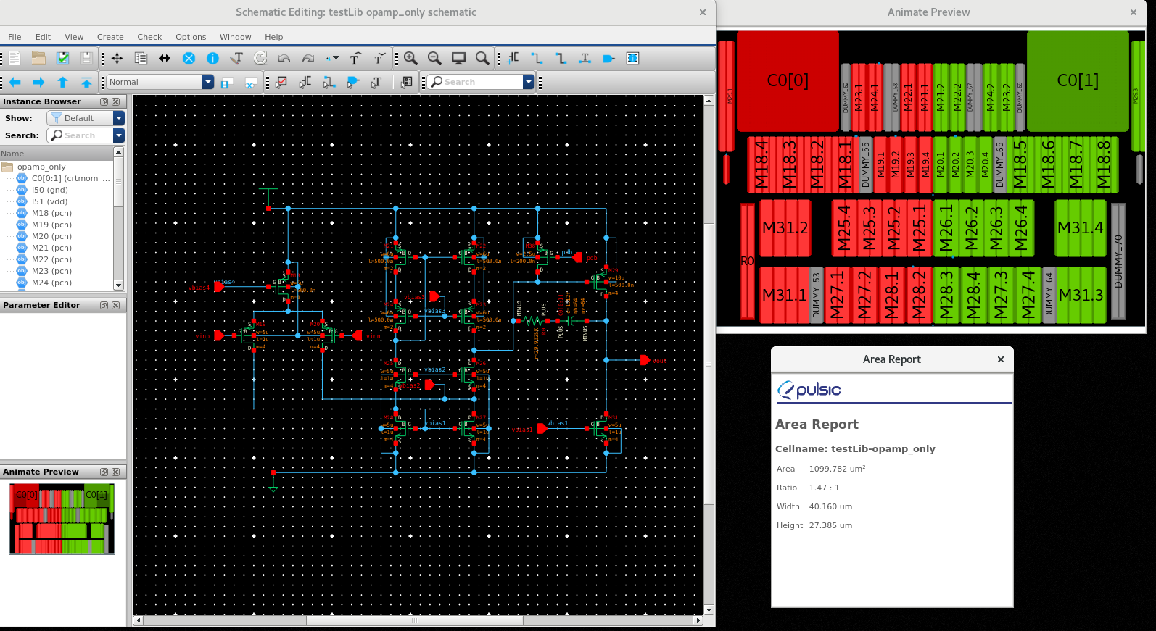This screenshot has width=1156, height=631.
Task: Click the blue left arrow navigation icon
Action: (15, 83)
